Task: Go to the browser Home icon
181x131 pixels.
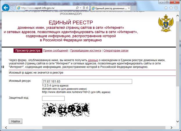Action: tap(166, 8)
